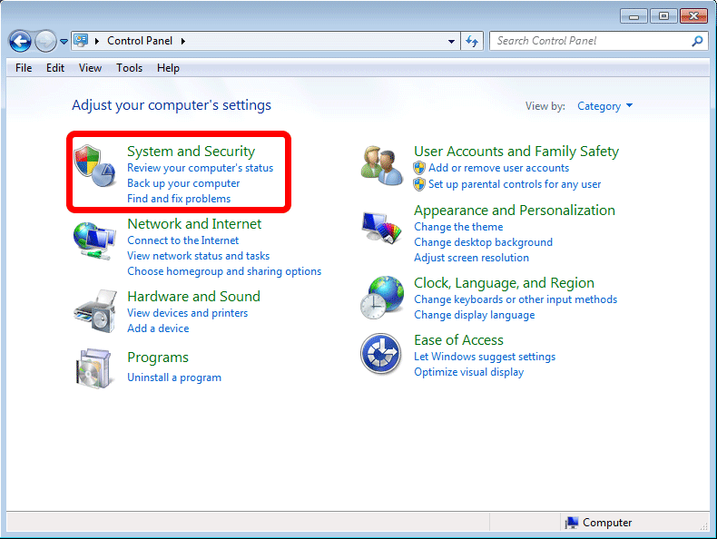Open Network and Internet category
This screenshot has height=539, width=717.
(194, 224)
